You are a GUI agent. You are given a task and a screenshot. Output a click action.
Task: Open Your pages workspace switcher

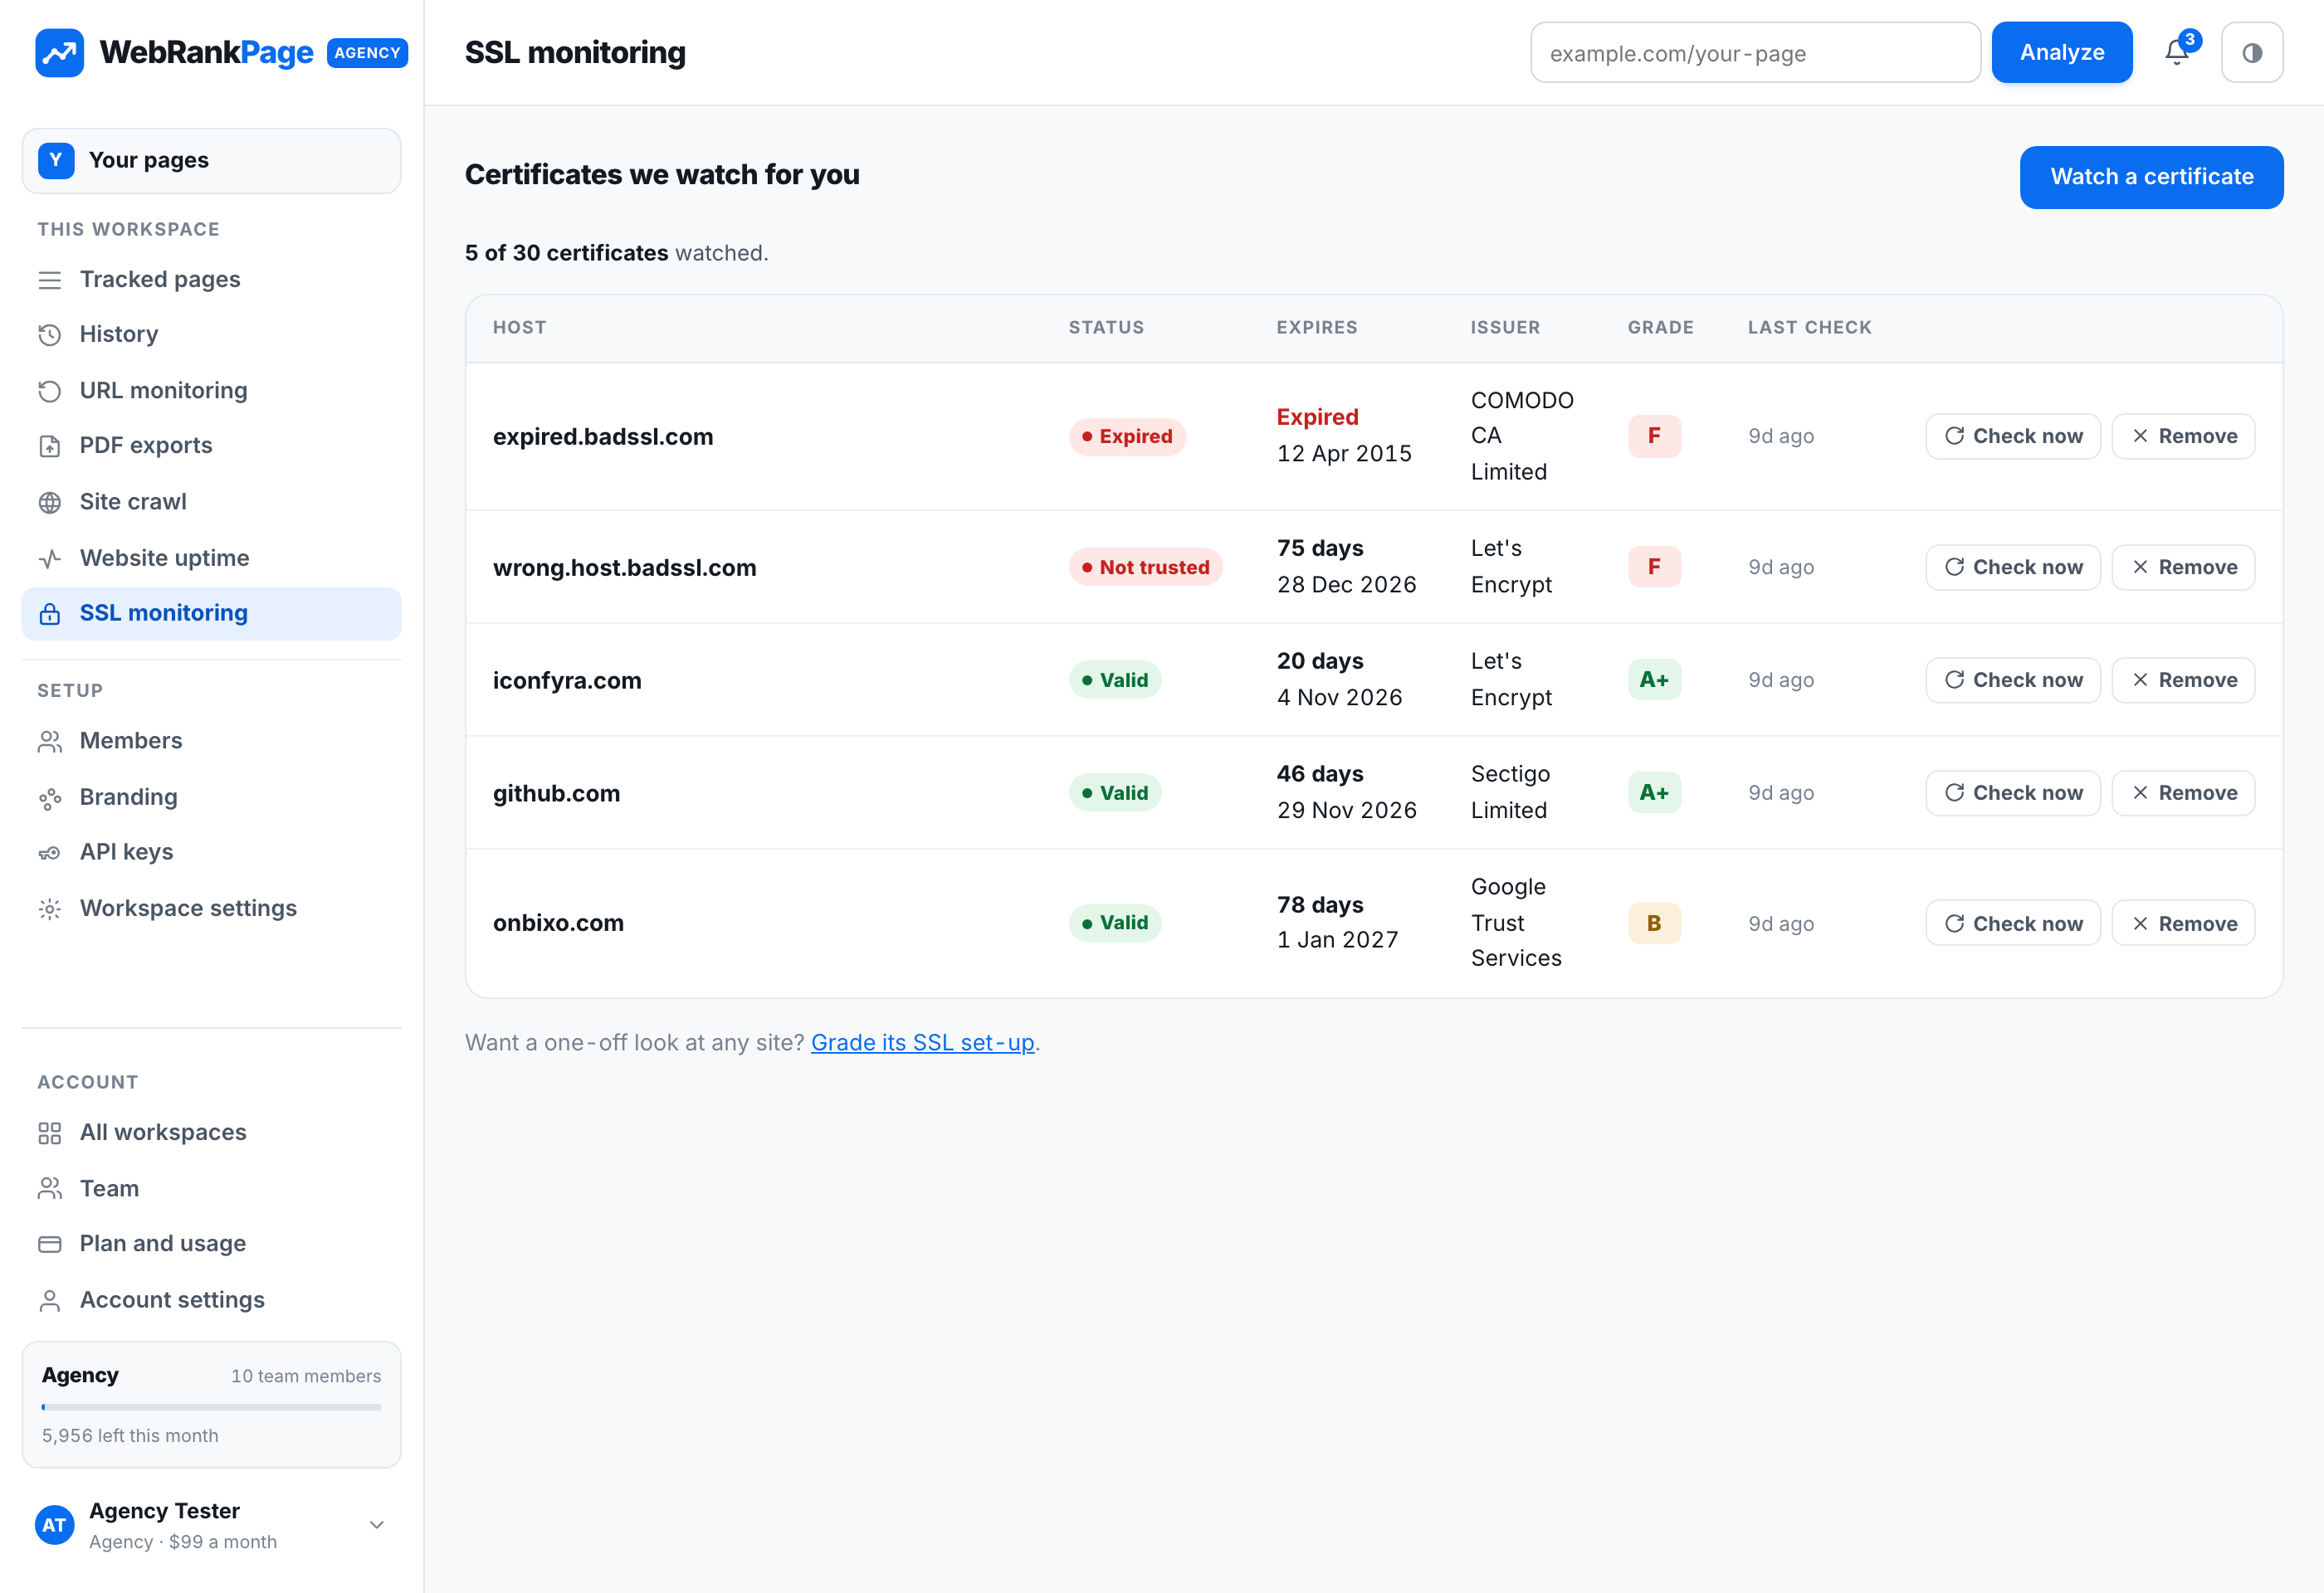211,160
